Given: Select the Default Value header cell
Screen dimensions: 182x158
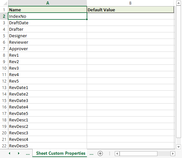Looking at the screenshot, I should [x=130, y=10].
